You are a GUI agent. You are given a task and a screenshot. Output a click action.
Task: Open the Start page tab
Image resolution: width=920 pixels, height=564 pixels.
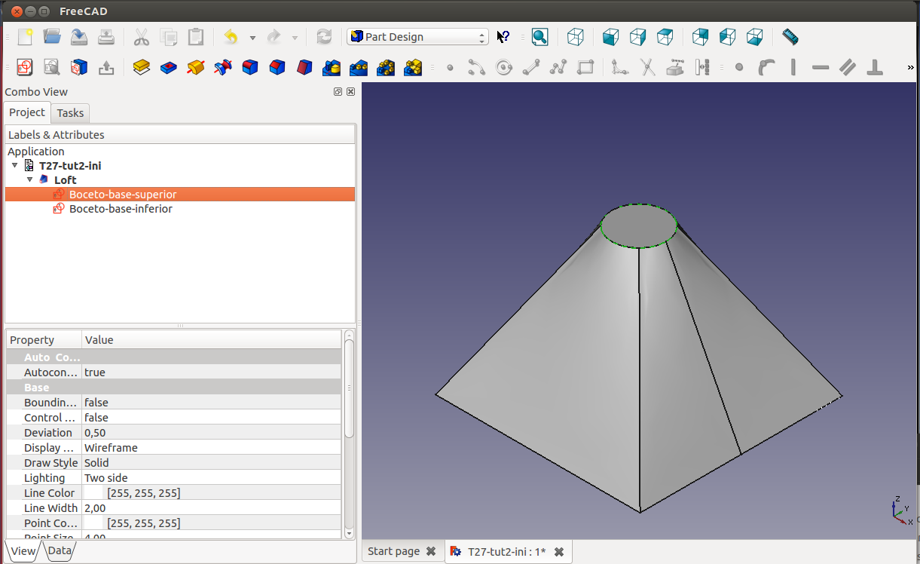click(393, 551)
